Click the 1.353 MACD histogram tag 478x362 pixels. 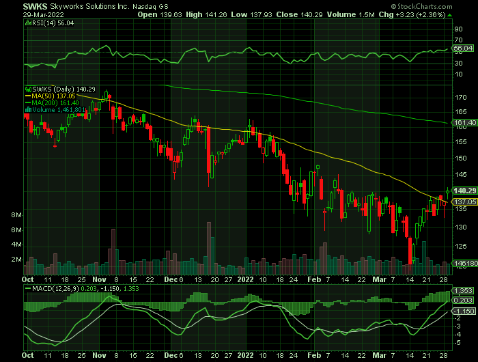pos(463,291)
